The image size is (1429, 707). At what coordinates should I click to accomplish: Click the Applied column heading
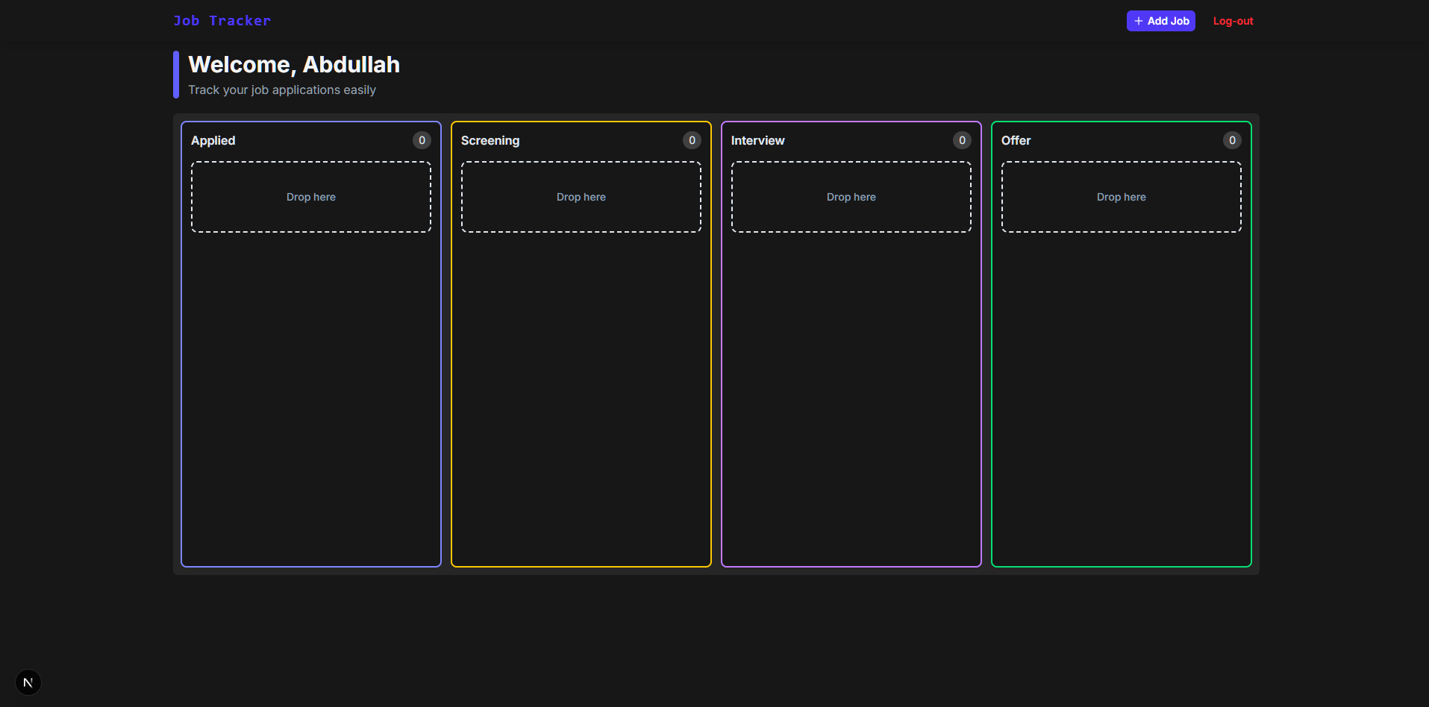213,140
